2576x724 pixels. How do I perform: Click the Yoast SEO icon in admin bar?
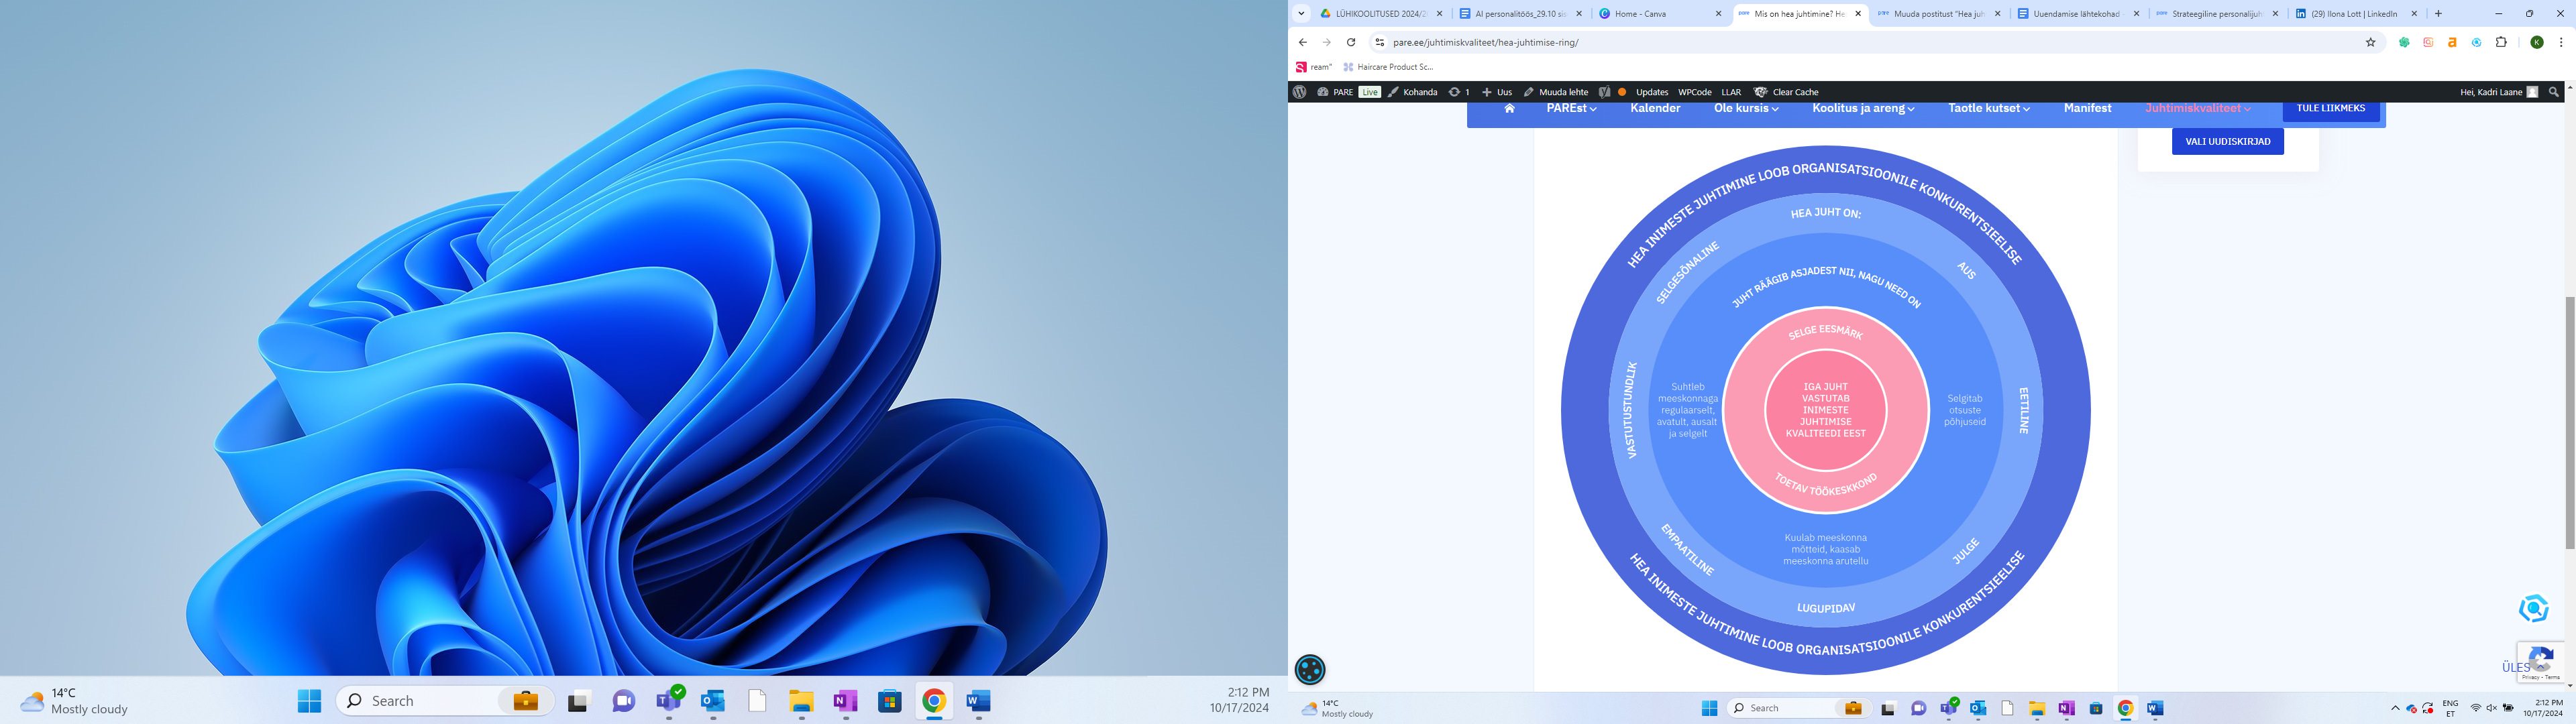pos(1604,92)
